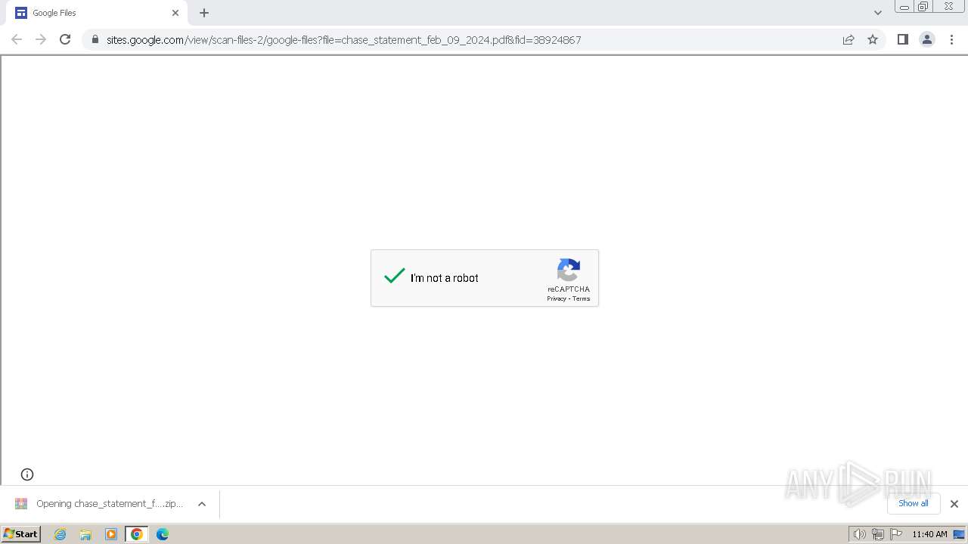Open Action Center flag icon

(896, 534)
